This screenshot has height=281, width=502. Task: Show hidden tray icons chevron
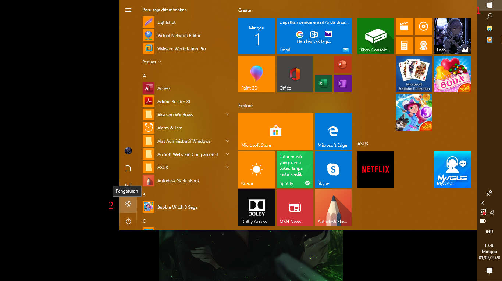click(483, 203)
